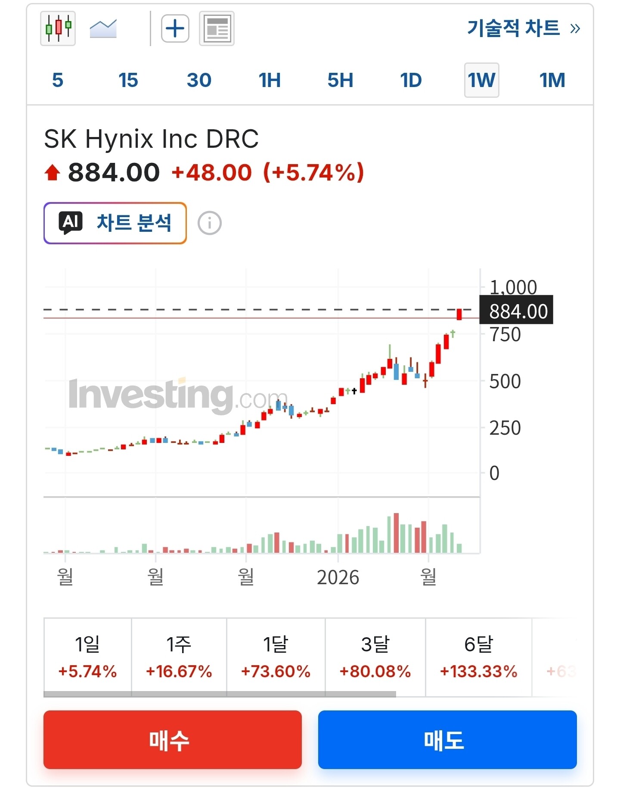Click the latest red candlestick at 884.00

[x=459, y=314]
